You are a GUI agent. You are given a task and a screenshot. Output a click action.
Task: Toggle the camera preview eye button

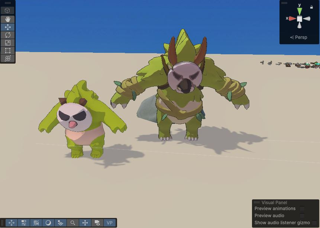click(x=97, y=223)
